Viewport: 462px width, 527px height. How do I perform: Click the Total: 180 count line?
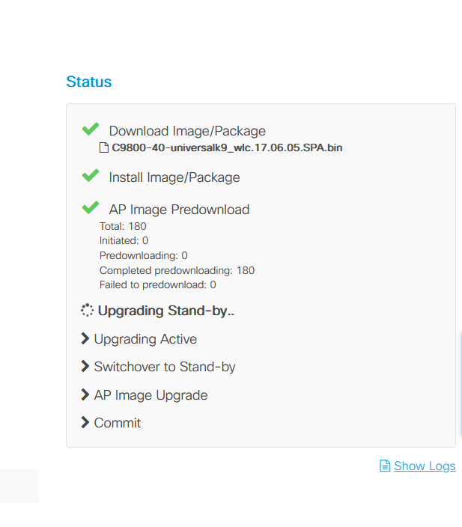pos(123,226)
